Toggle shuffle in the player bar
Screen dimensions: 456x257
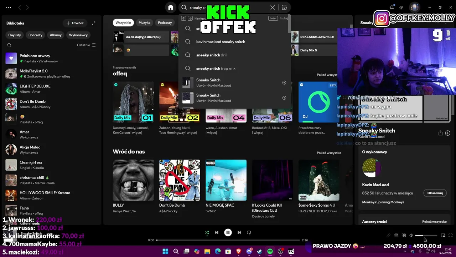point(207,232)
